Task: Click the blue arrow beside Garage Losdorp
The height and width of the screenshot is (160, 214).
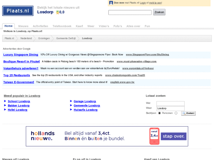Action: click(x=71, y=101)
